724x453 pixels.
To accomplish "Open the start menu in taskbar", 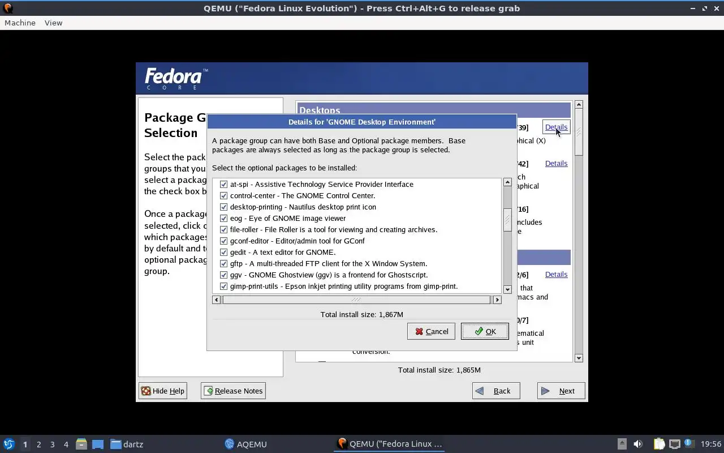I will click(x=9, y=444).
